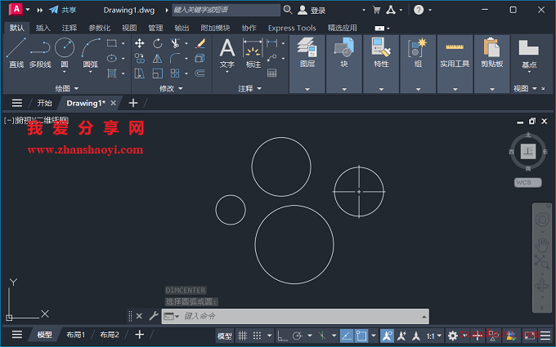Expand the 绘图 draw panel
This screenshot has width=556, height=347.
click(x=67, y=88)
